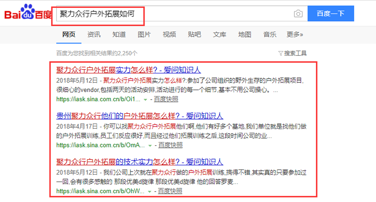Switch to the 图片 tab
Image resolution: width=376 pixels, height=202 pixels.
tap(144, 35)
